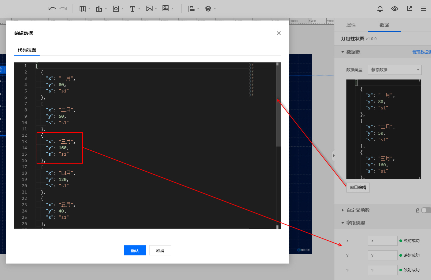Select the 代码视图 tab
The image size is (431, 280).
tap(27, 50)
